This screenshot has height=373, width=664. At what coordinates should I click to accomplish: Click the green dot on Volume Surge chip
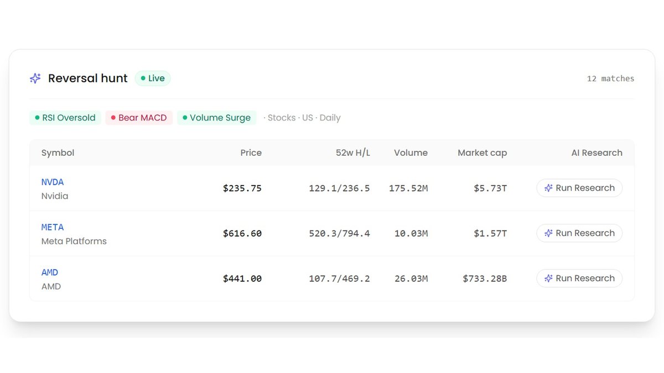pos(185,118)
